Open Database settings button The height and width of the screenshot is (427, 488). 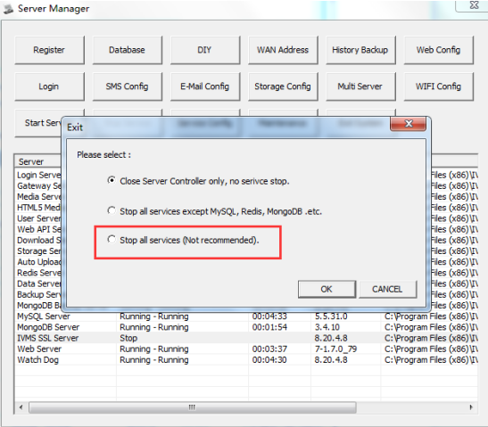tap(127, 50)
